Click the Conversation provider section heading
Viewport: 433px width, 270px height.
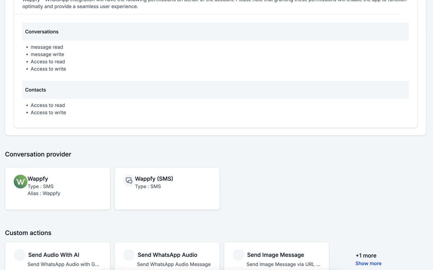38,154
